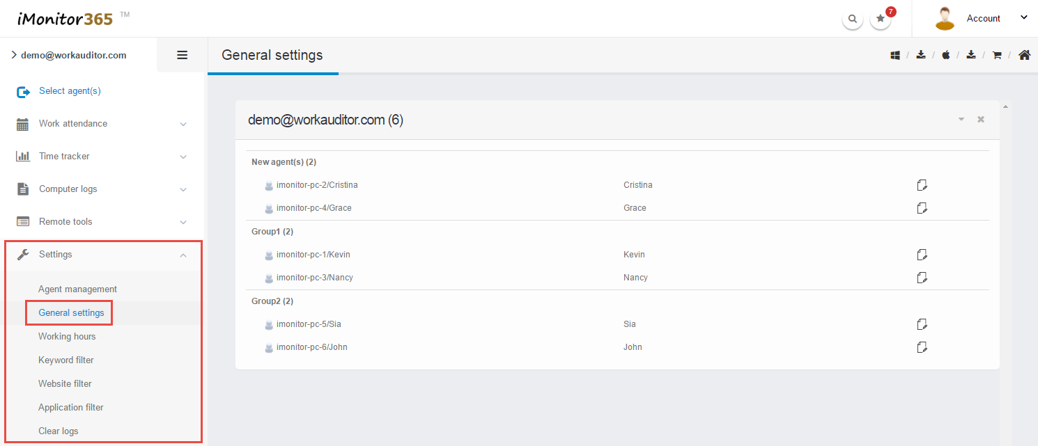Viewport: 1038px width, 446px height.
Task: Open Application filter settings
Action: click(71, 408)
